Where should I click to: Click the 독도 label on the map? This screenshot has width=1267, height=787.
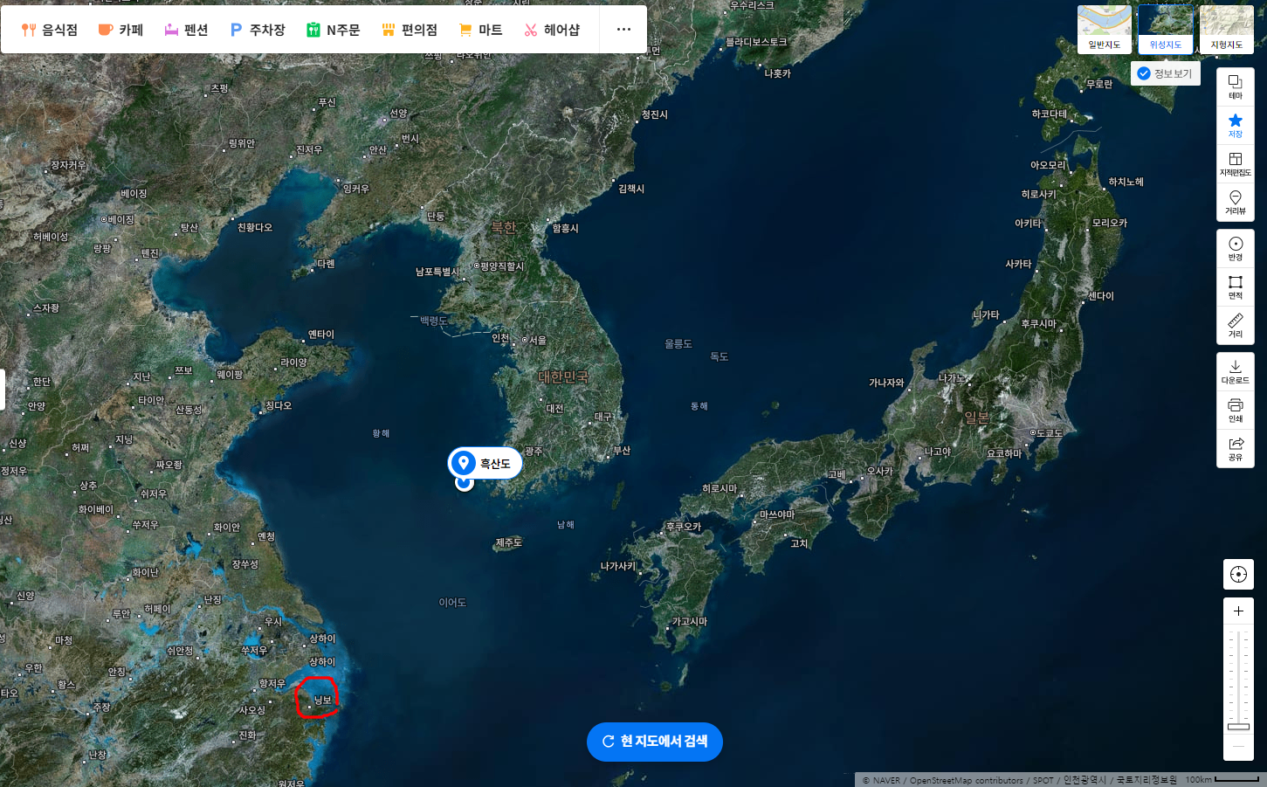pos(720,356)
